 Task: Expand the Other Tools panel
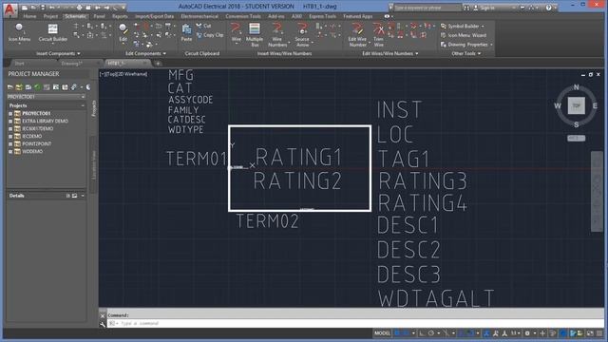[x=466, y=53]
